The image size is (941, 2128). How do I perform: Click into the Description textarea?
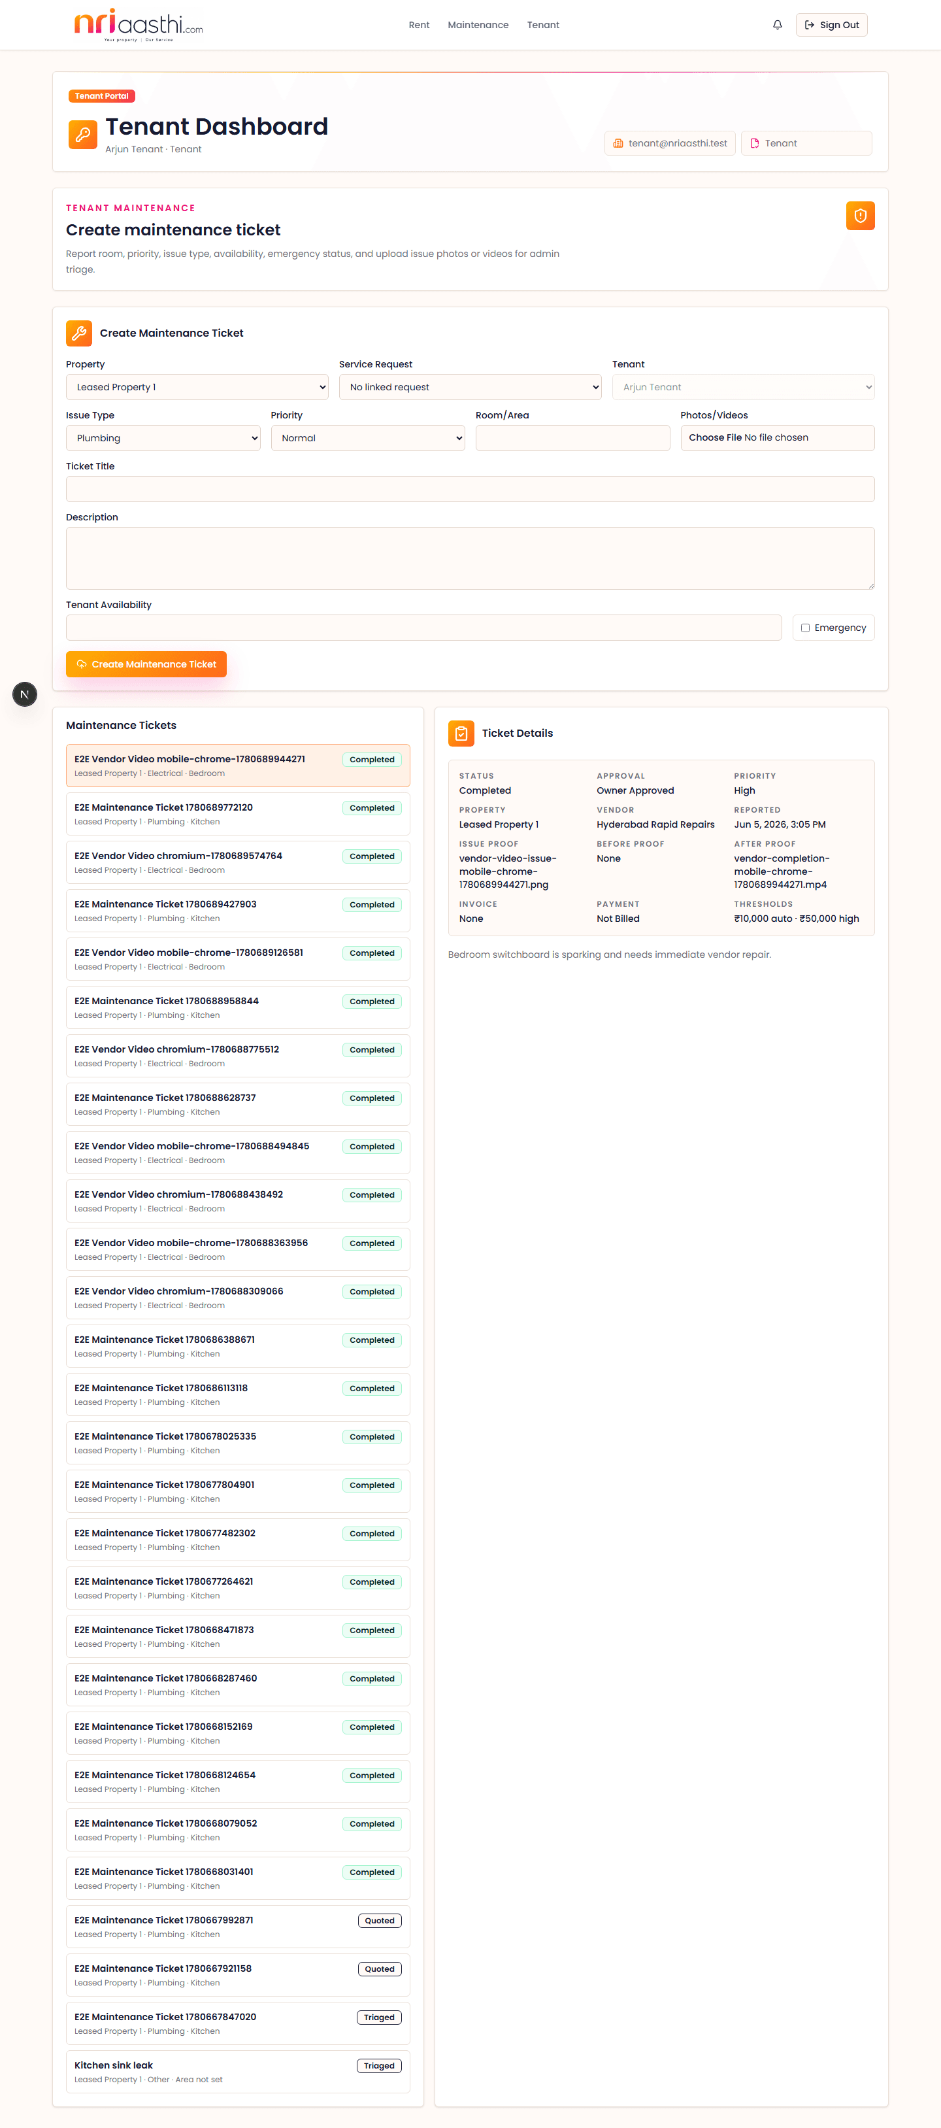point(470,558)
